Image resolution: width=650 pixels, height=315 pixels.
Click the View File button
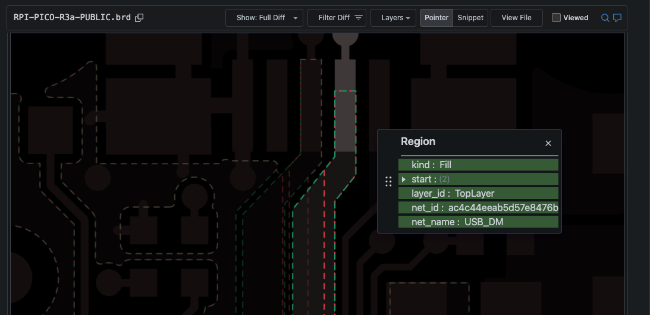(x=516, y=18)
